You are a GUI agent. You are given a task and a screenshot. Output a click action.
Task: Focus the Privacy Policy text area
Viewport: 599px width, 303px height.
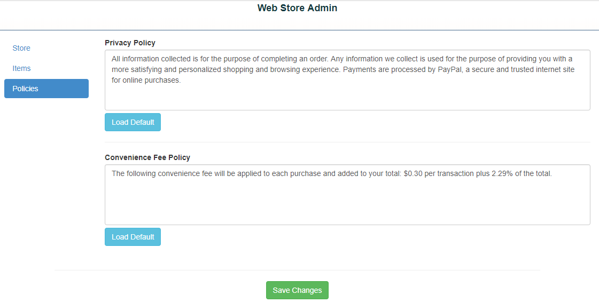(347, 96)
